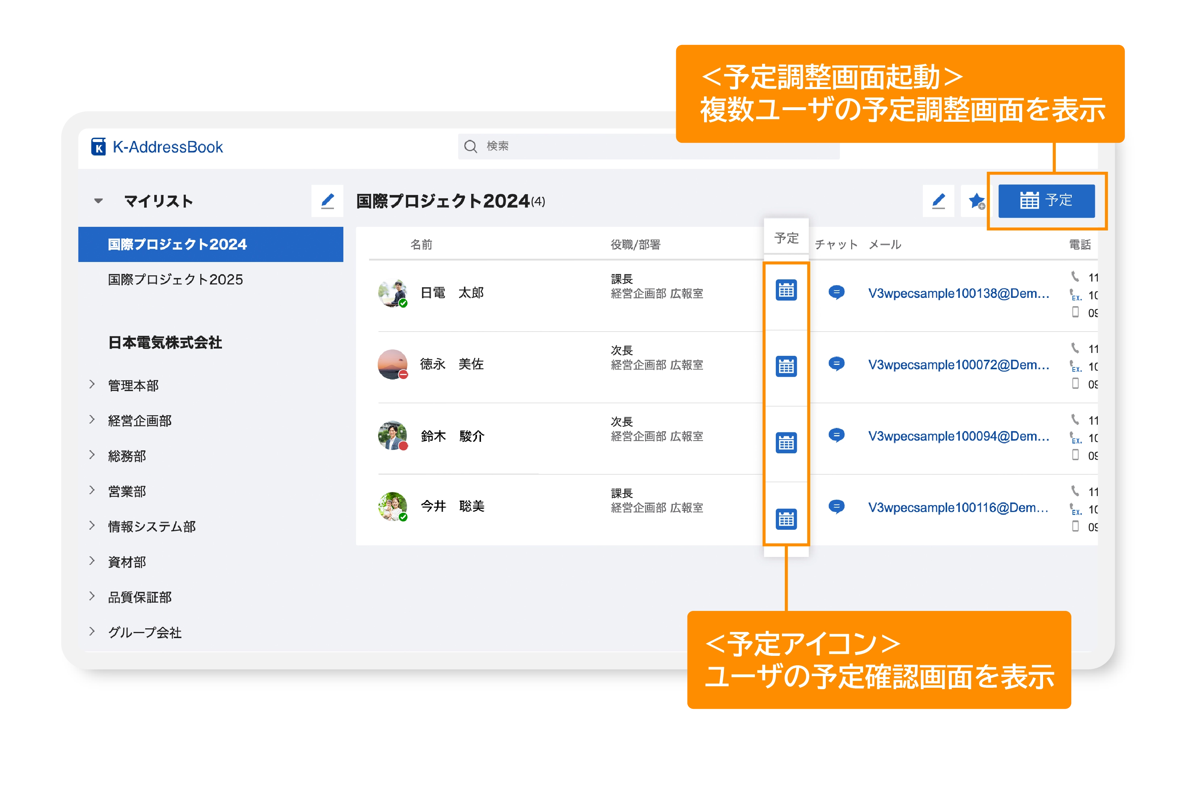Image resolution: width=1201 pixels, height=795 pixels.
Task: Start chat with 日電 太郎
Action: (836, 292)
